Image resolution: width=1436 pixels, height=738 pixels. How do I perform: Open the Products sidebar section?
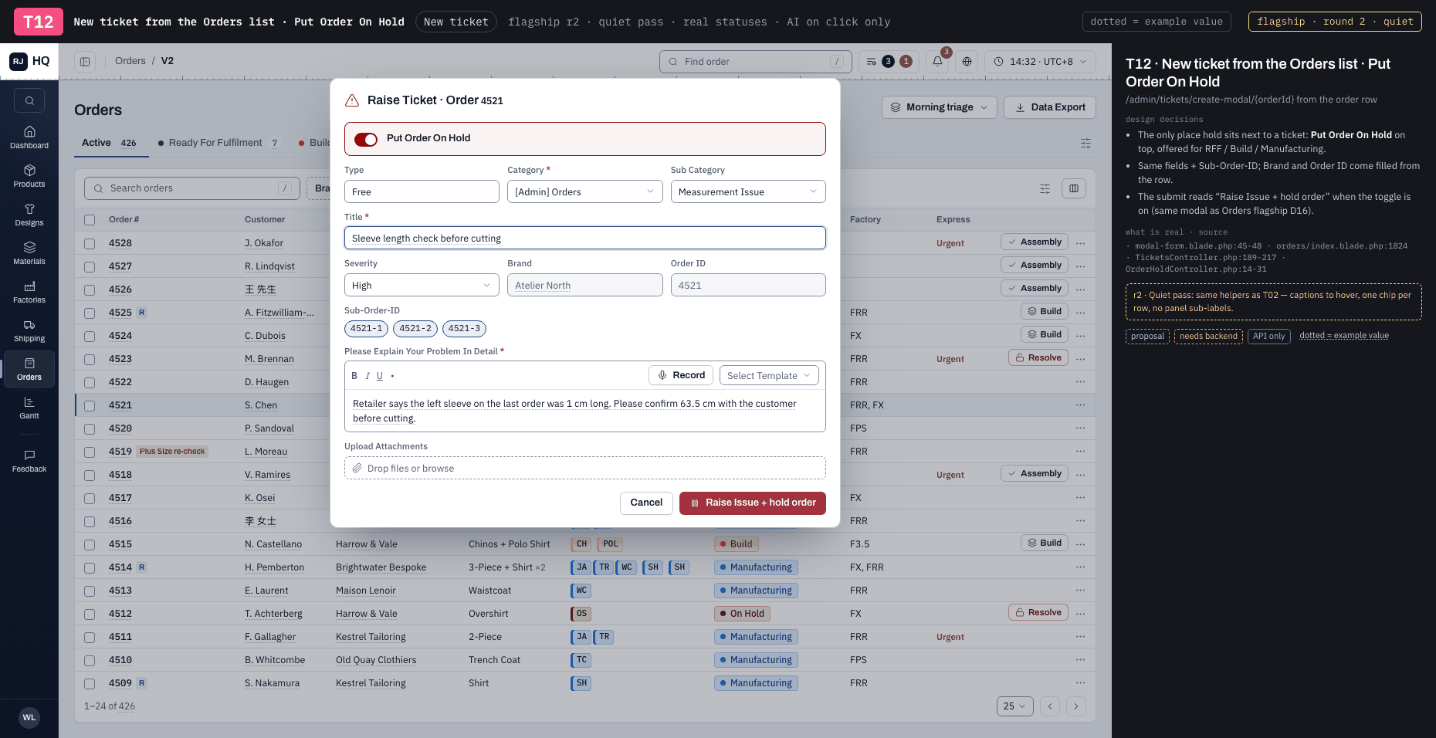29,176
